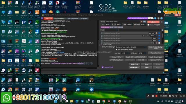Click the Ext CSD file path field
The width and height of the screenshot is (186, 104).
tap(126, 33)
